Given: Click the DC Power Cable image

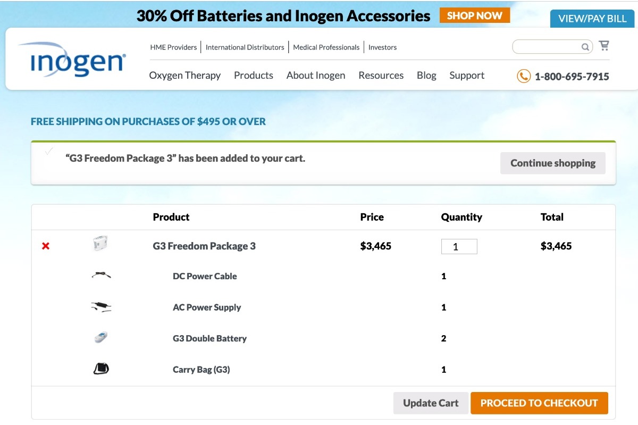Looking at the screenshot, I should coord(101,276).
